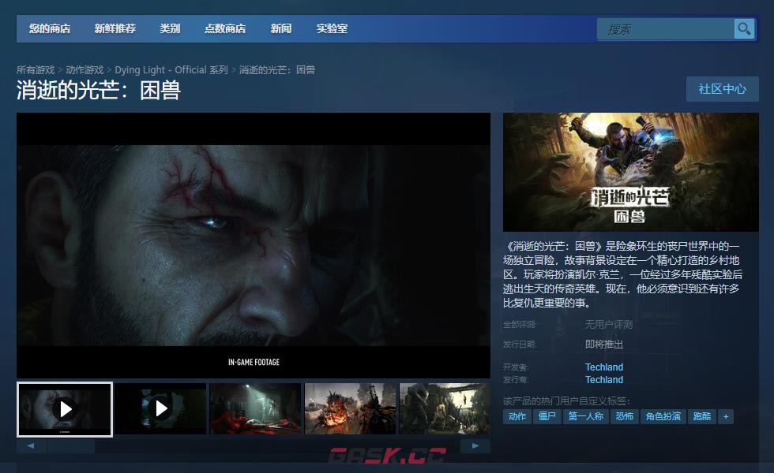This screenshot has height=473, width=774.
Task: Click the 动作游戏 breadcrumb link
Action: (x=85, y=70)
